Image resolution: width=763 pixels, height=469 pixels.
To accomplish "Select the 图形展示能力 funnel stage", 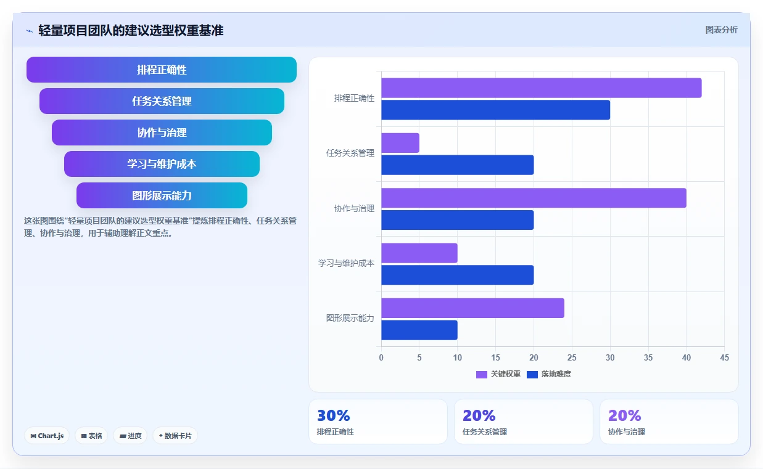I will tap(162, 195).
